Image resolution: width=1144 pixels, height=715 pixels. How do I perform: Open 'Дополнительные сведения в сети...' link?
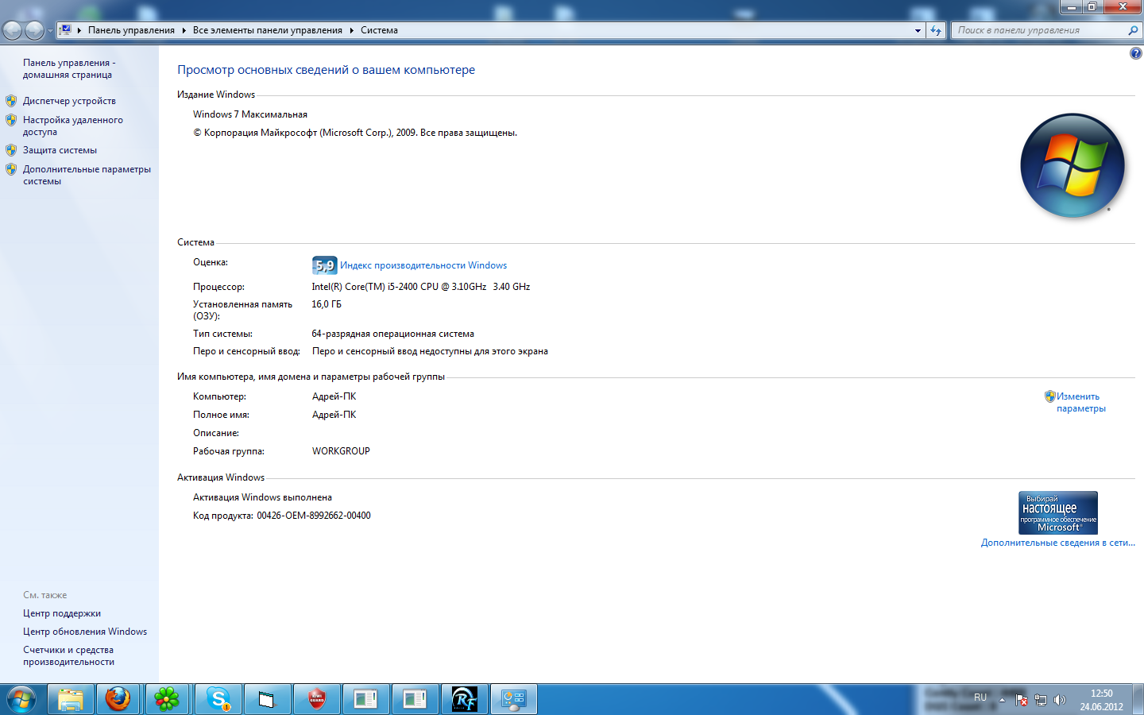1058,543
